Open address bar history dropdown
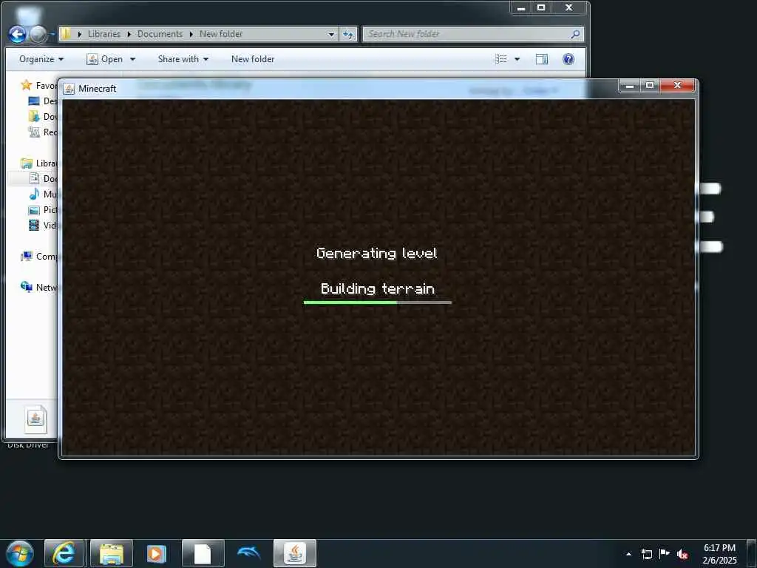The height and width of the screenshot is (568, 757). click(331, 34)
